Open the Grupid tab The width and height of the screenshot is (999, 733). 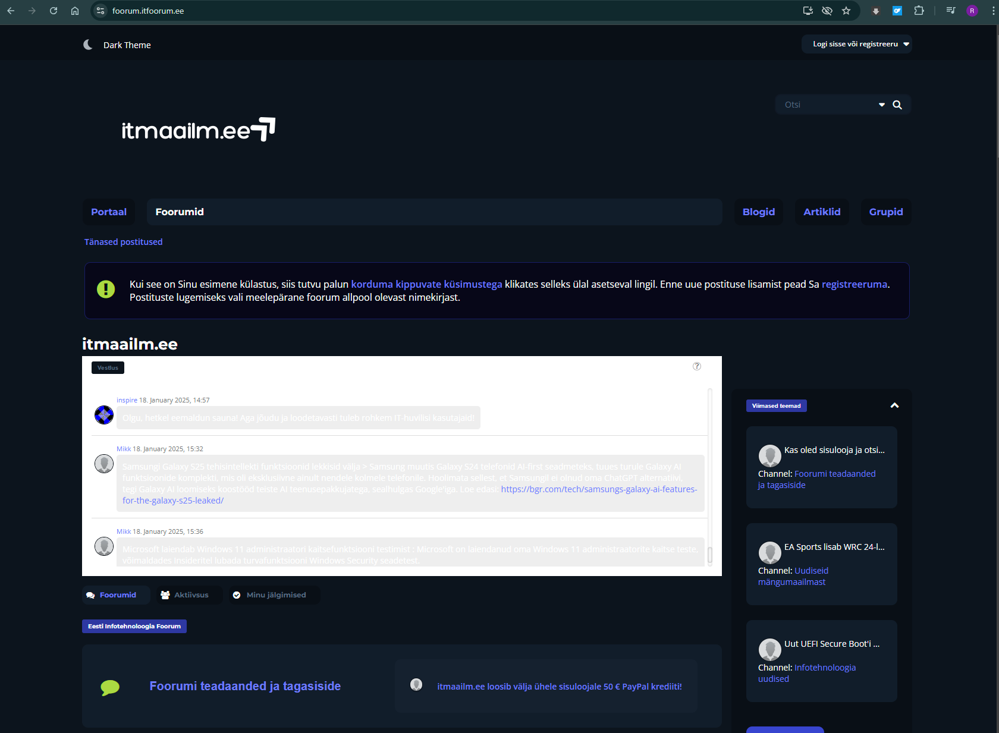[886, 212]
